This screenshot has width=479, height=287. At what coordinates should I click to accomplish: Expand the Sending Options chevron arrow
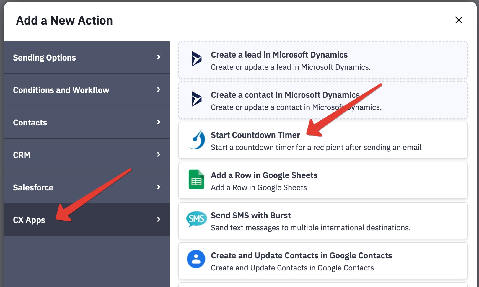click(x=159, y=57)
